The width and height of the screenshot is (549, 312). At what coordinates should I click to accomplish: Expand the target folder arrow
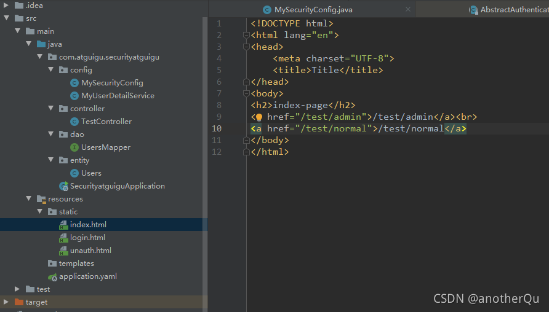6,302
